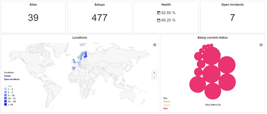Zoom in on the map with plus

[154, 73]
